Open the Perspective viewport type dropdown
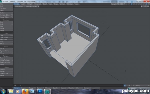Screen dimensions: 150x94 coord(19,6)
